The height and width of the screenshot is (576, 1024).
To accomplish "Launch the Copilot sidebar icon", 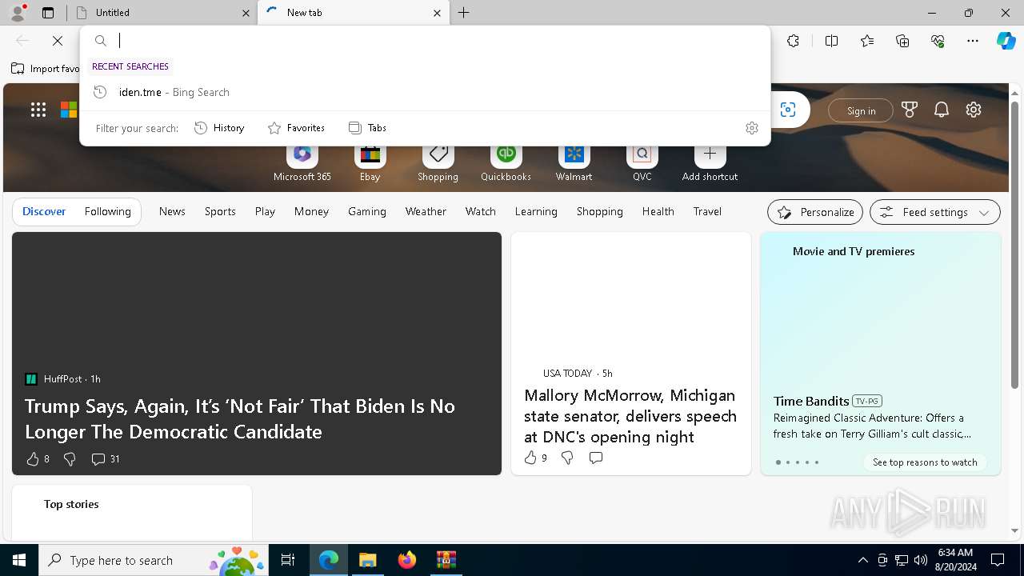I will point(1006,41).
